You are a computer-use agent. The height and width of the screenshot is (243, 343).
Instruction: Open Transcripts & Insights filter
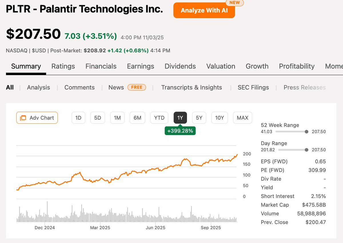pyautogui.click(x=192, y=87)
